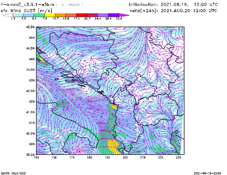Click the 41.5N latitude label
This screenshot has height=175, width=227.
pos(30,112)
